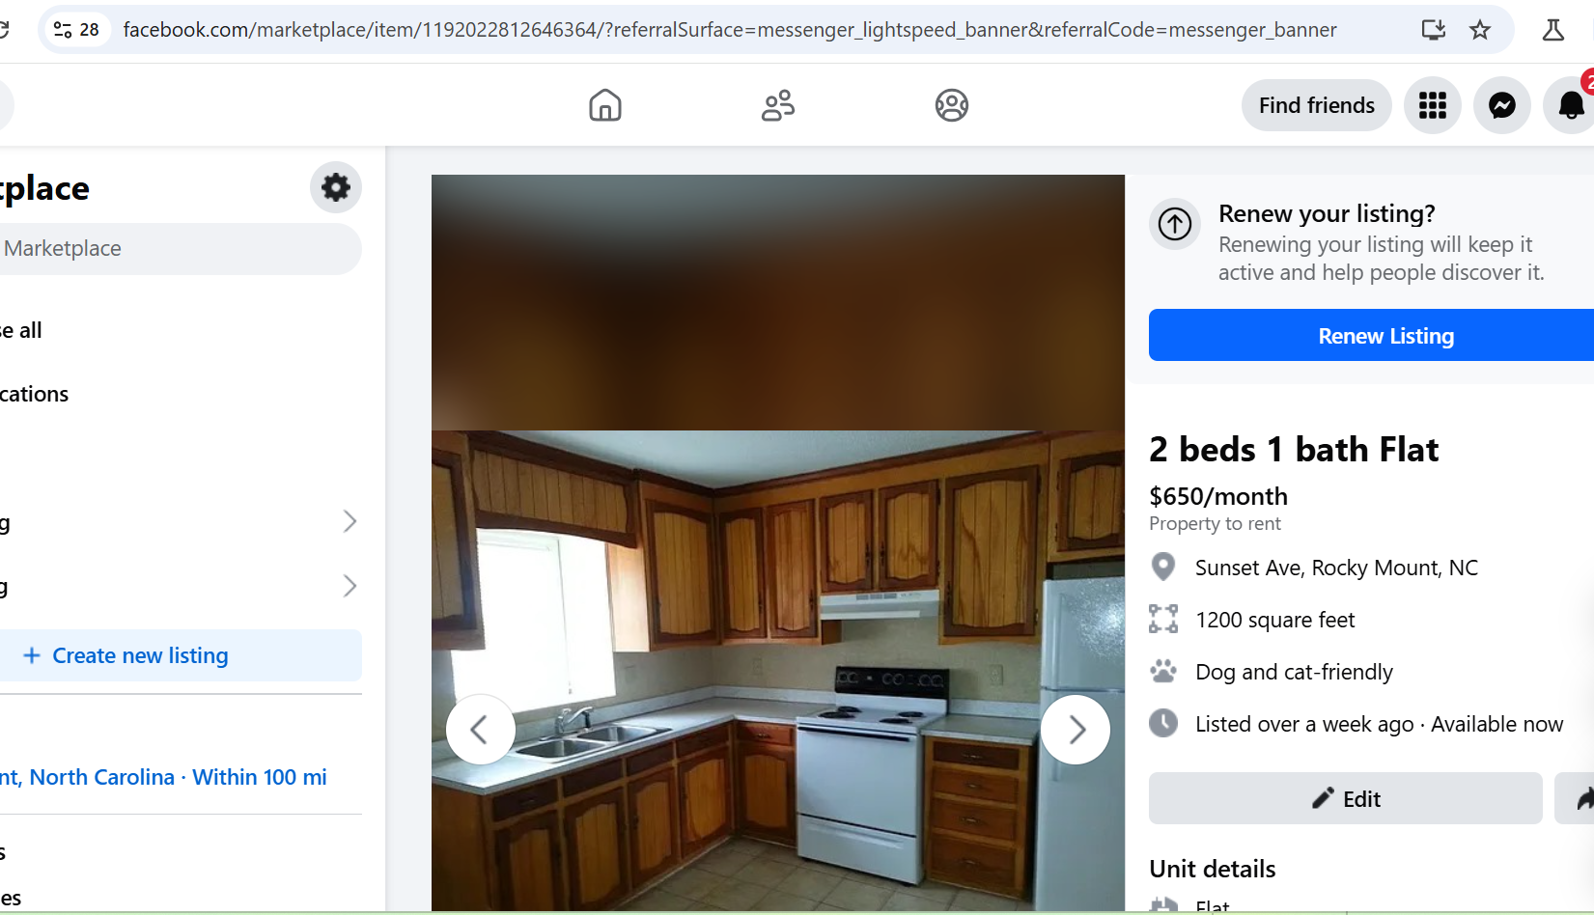
Task: Click the install app icon in address bar
Action: 1434,30
